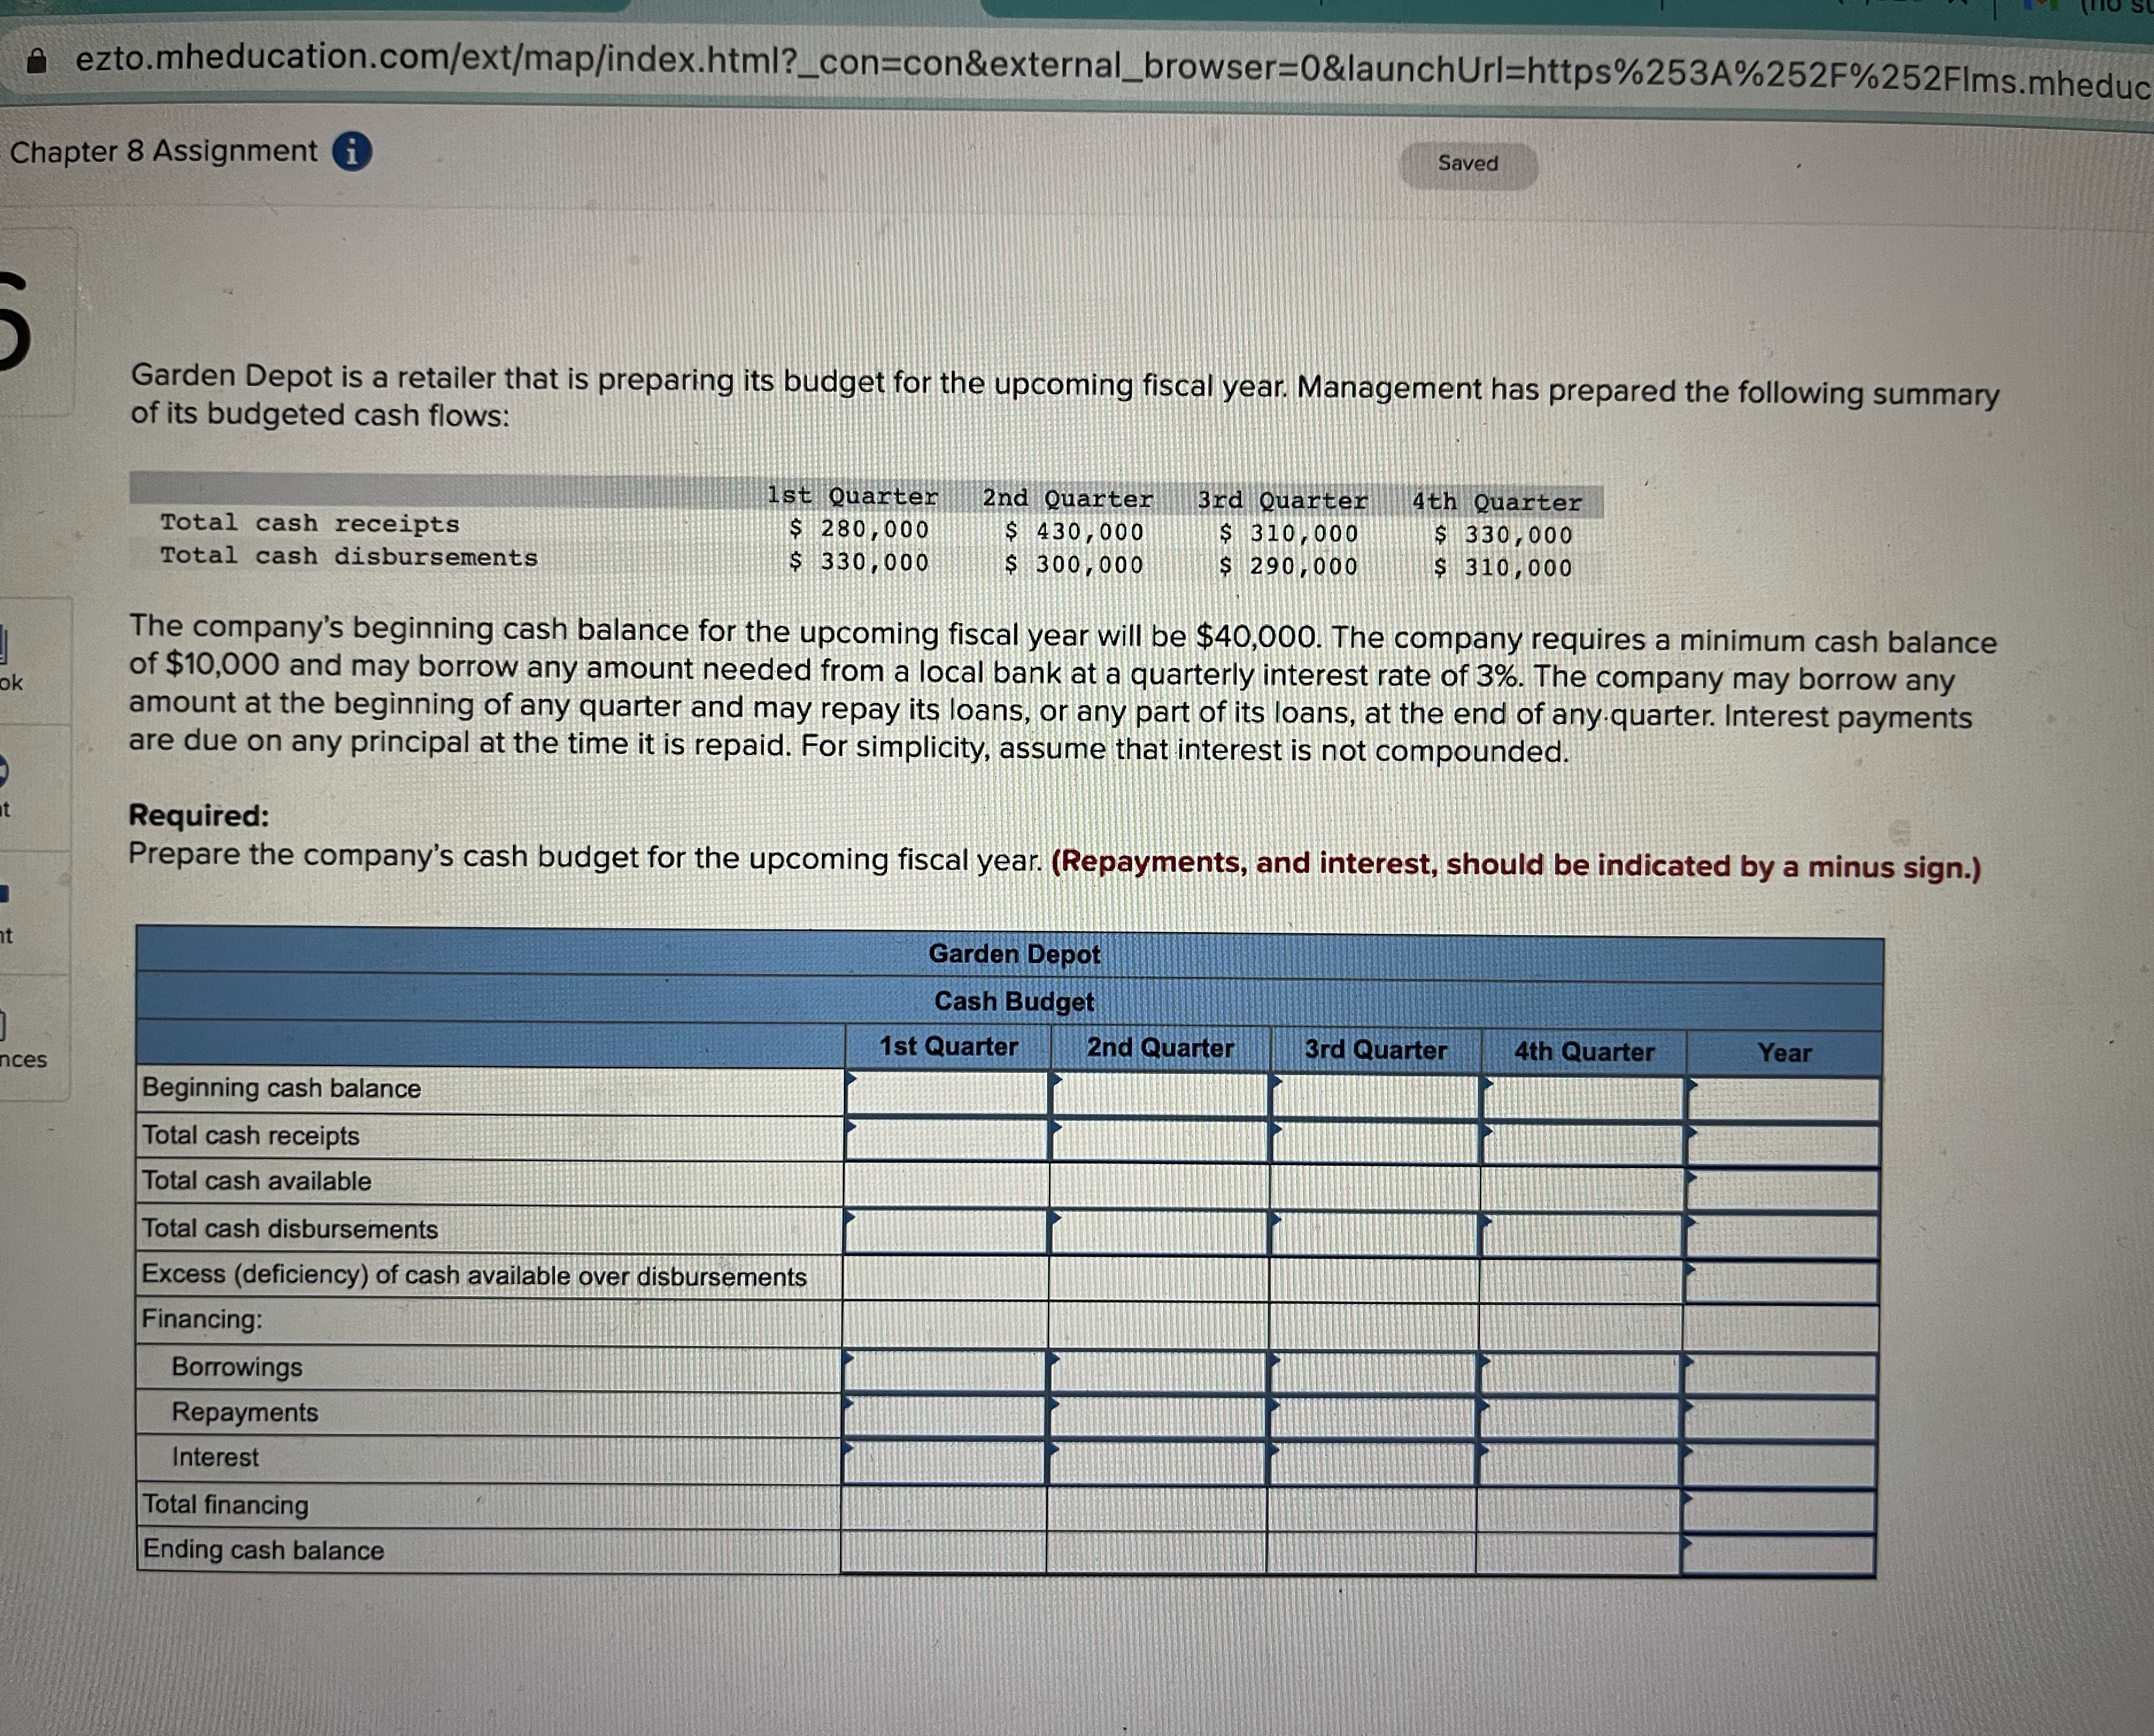Select 4th Quarter Beginning cash balance cell
Viewport: 2154px width, 1736px height.
1583,1097
